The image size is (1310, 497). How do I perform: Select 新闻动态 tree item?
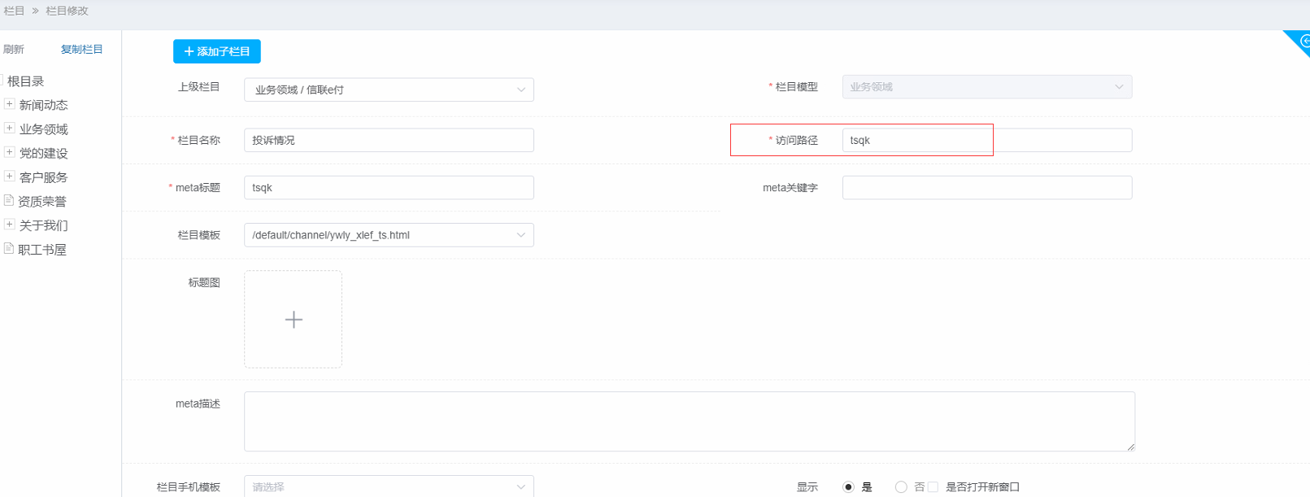pyautogui.click(x=44, y=105)
